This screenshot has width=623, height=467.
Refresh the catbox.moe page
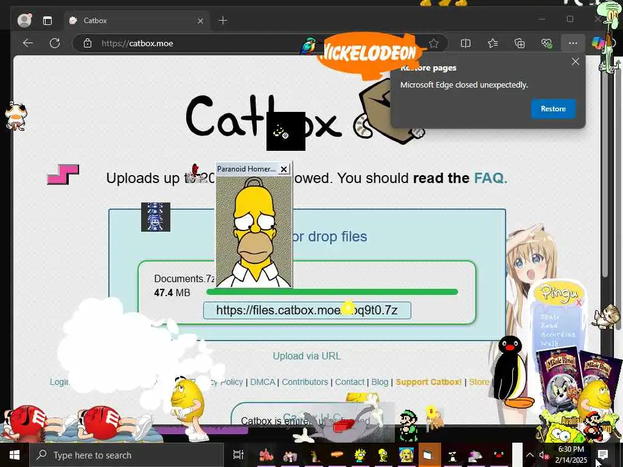55,43
